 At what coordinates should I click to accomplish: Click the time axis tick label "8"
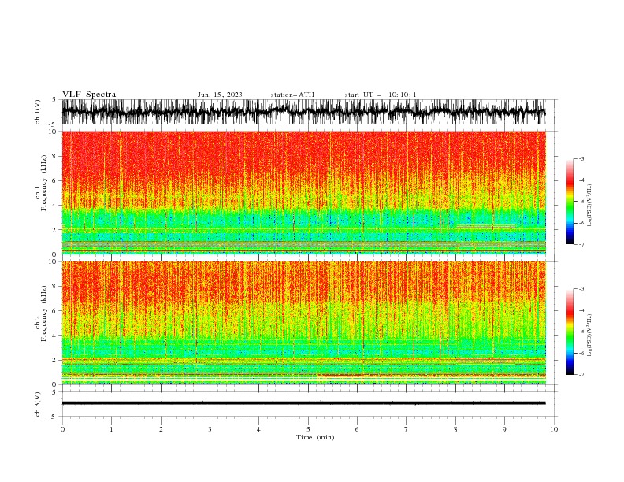tap(455, 429)
